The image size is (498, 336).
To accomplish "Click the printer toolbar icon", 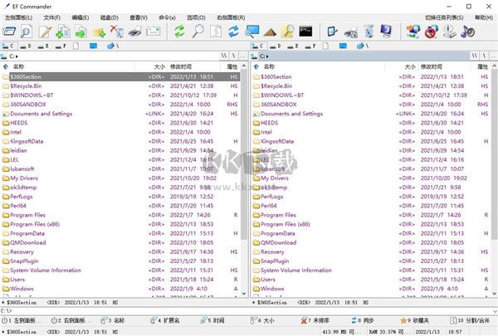I will (x=135, y=32).
